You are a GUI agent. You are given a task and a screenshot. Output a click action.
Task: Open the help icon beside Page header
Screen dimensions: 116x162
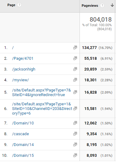[19, 5]
